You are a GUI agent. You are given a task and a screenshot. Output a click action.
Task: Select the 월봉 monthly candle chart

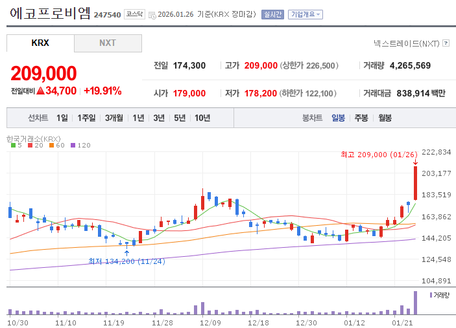pos(385,118)
